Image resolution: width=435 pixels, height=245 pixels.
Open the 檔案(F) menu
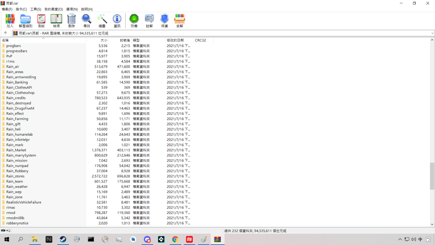click(x=7, y=9)
